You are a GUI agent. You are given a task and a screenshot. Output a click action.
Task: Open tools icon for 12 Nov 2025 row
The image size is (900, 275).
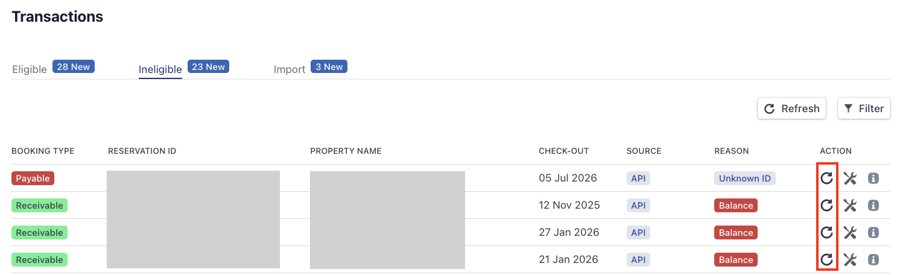click(x=850, y=206)
